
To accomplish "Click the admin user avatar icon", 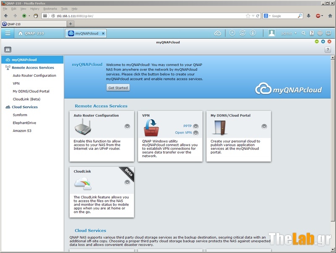I will point(271,33).
